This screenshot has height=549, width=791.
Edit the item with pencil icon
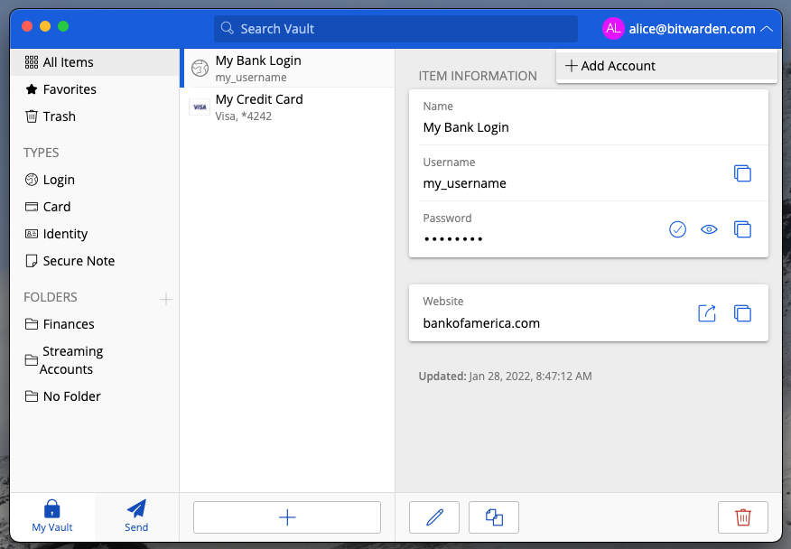[434, 517]
